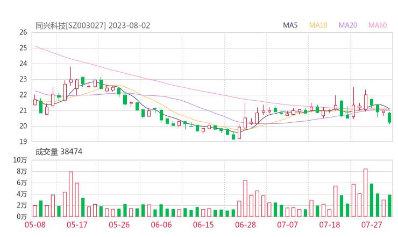Image resolution: width=398 pixels, height=237 pixels.
Task: Click the price axis value 25
Action: (23, 48)
